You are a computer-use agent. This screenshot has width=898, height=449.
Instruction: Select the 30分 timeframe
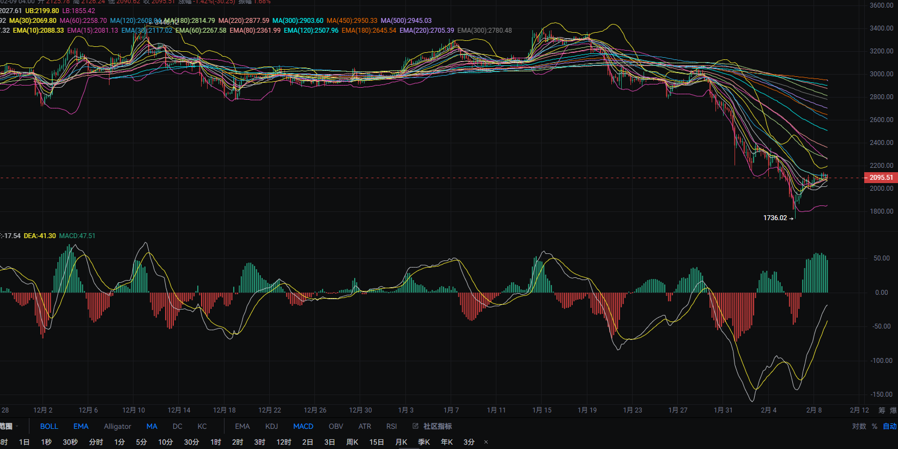(191, 442)
